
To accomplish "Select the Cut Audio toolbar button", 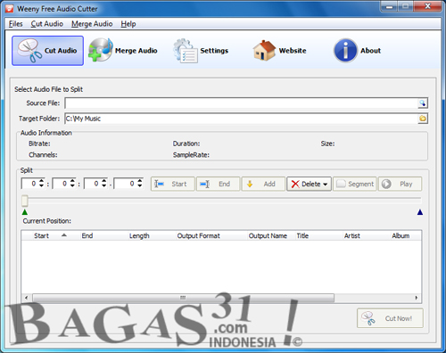I will 47,51.
